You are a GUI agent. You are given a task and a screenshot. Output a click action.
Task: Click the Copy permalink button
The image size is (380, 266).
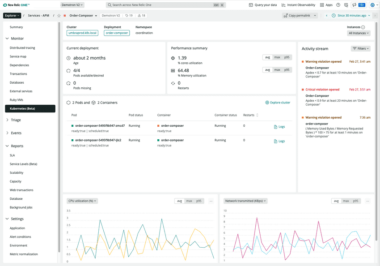[x=300, y=16]
